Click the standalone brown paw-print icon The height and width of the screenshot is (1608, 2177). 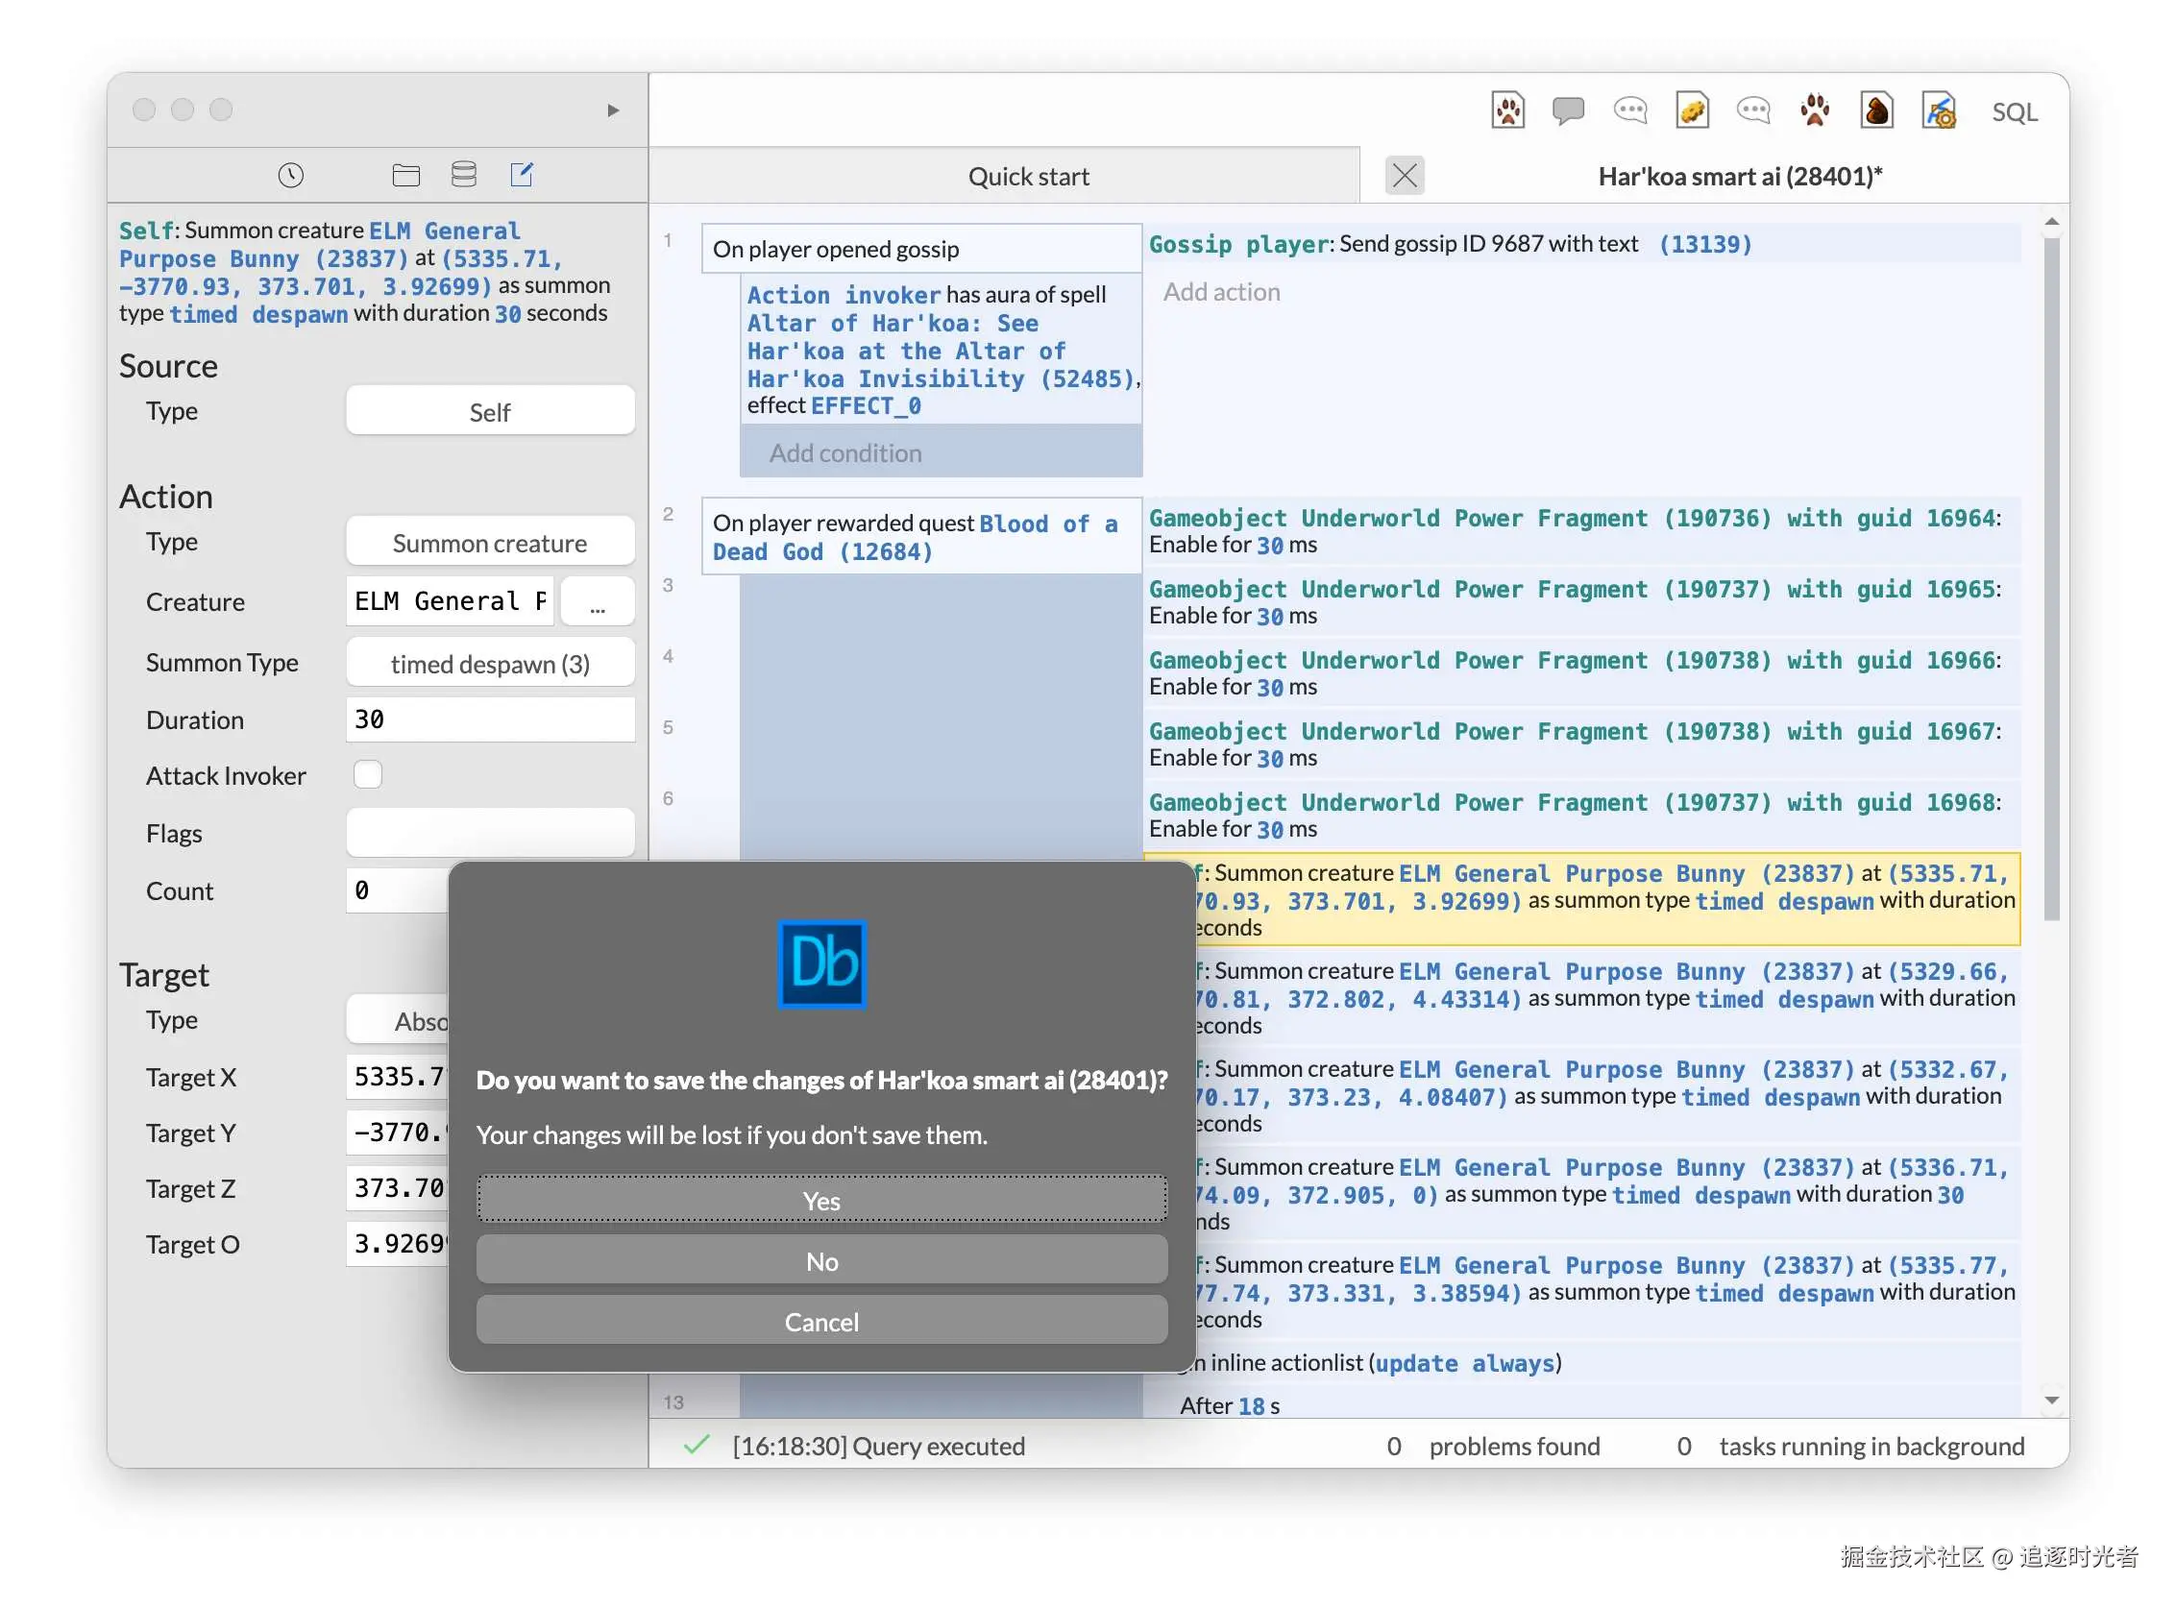click(x=1816, y=111)
